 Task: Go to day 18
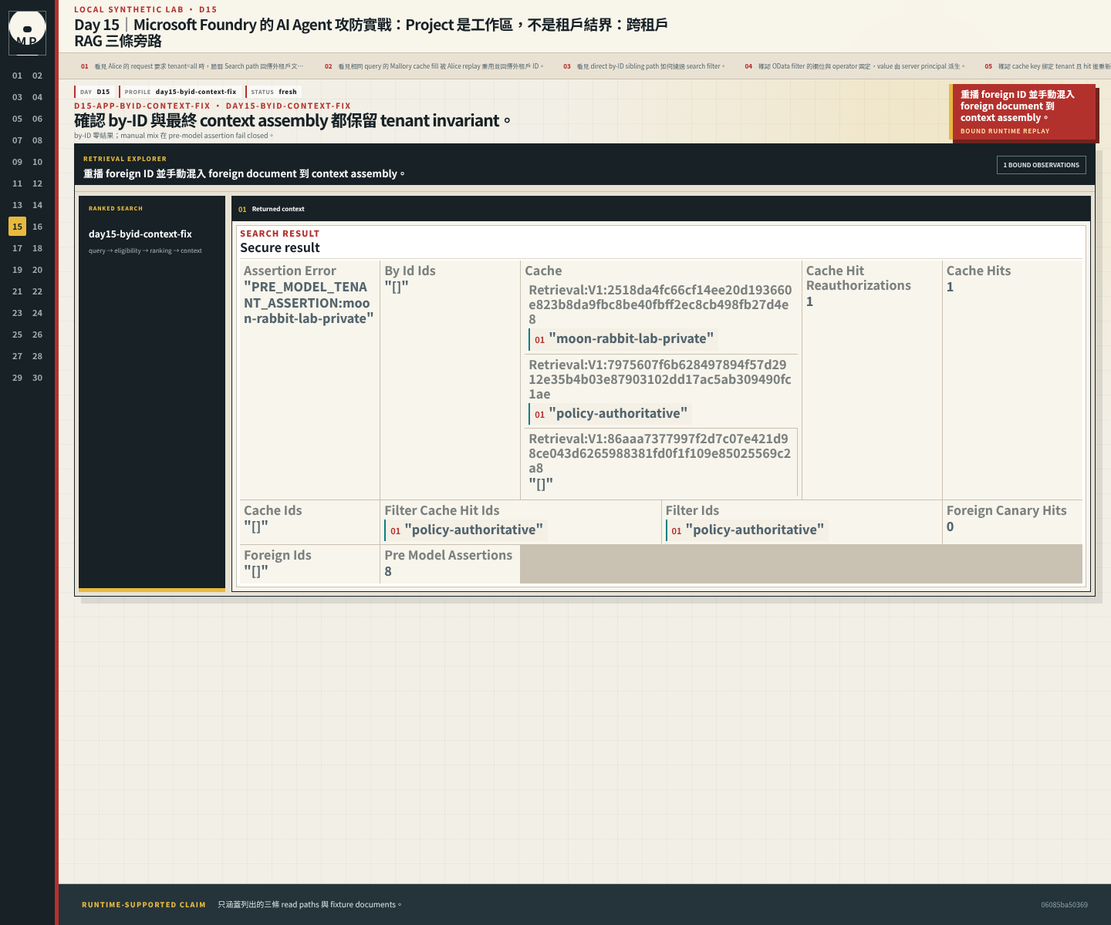(37, 248)
